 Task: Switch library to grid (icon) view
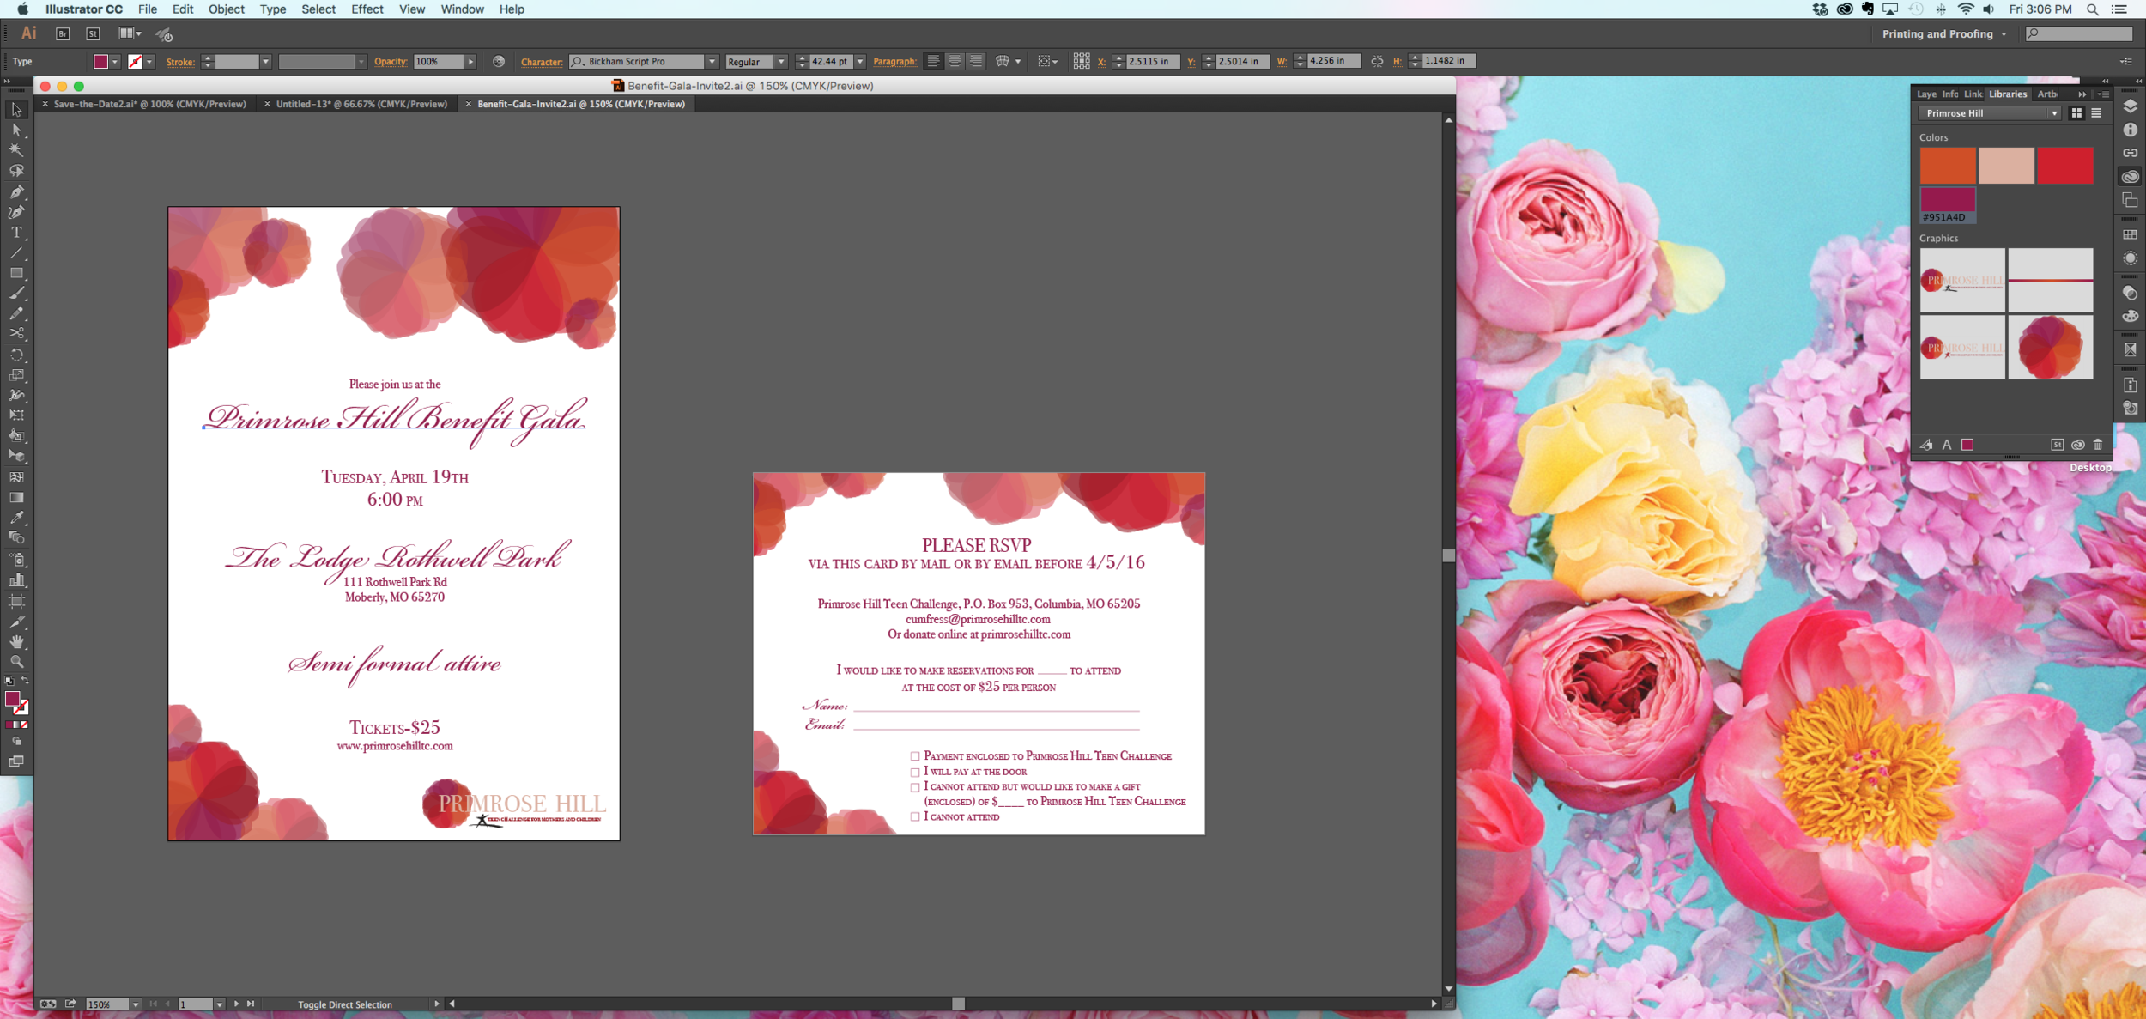click(x=2076, y=113)
